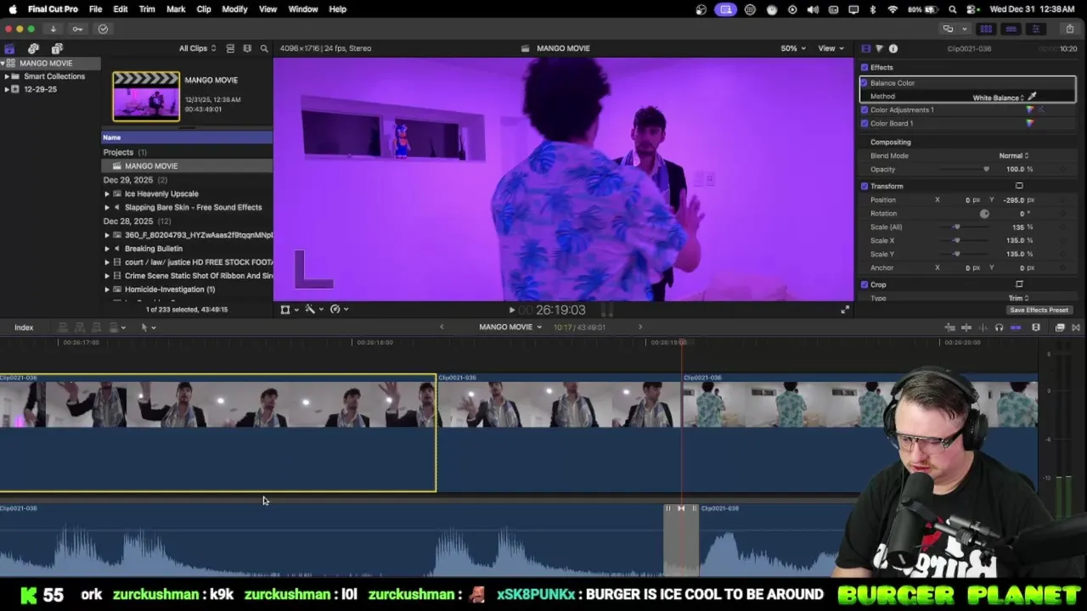Toggle the Crop checkbox
Viewport: 1087px width, 611px height.
coord(865,284)
